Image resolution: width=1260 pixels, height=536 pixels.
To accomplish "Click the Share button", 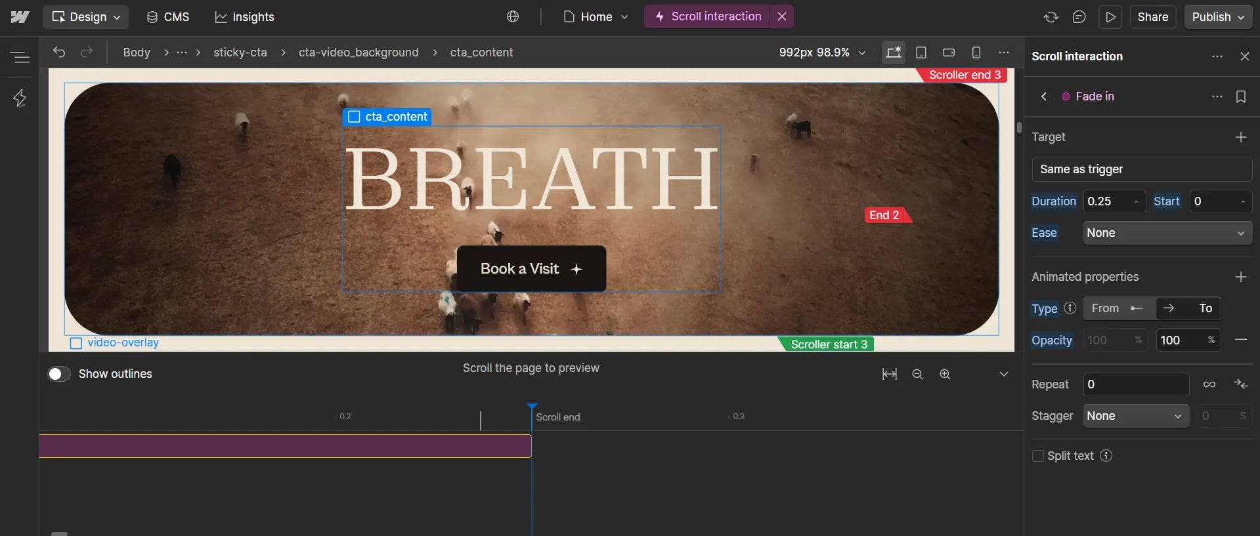I will point(1153,17).
